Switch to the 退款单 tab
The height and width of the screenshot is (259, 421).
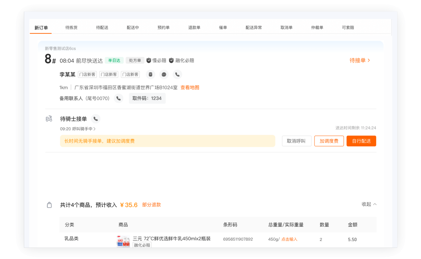(194, 26)
